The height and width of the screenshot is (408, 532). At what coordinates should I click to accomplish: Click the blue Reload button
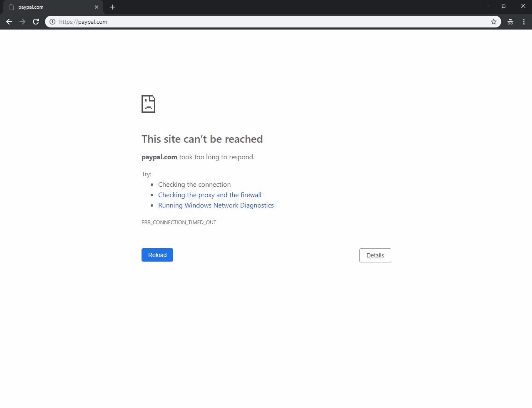pyautogui.click(x=157, y=255)
